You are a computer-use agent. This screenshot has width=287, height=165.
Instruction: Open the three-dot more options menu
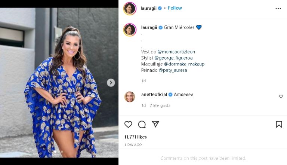coord(278,8)
